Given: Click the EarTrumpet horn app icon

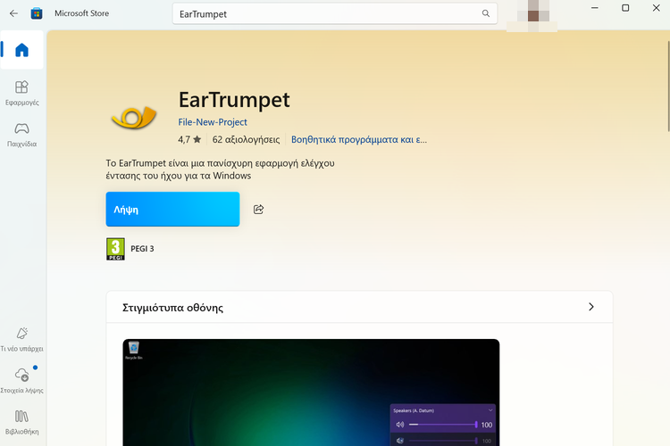Looking at the screenshot, I should pyautogui.click(x=134, y=118).
